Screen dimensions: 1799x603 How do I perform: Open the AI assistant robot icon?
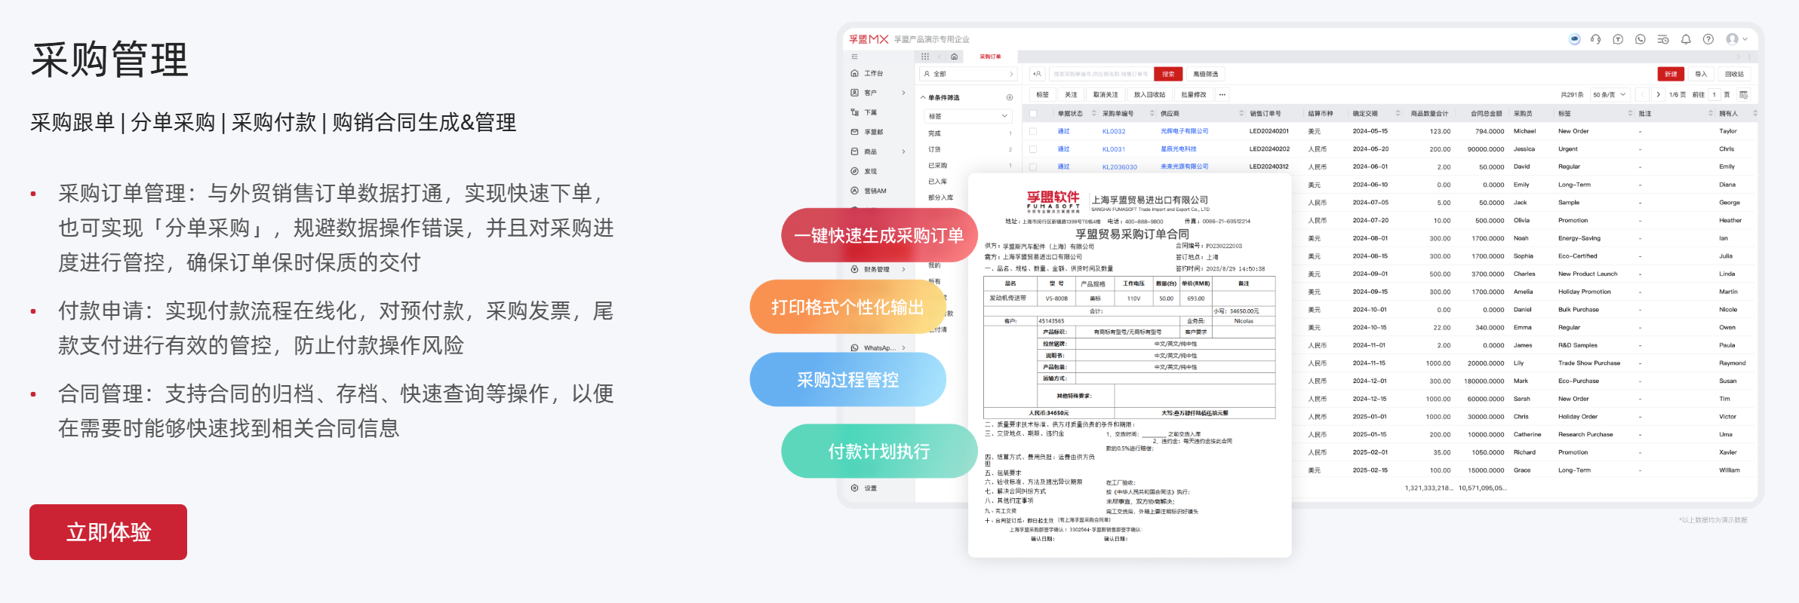[x=1574, y=39]
